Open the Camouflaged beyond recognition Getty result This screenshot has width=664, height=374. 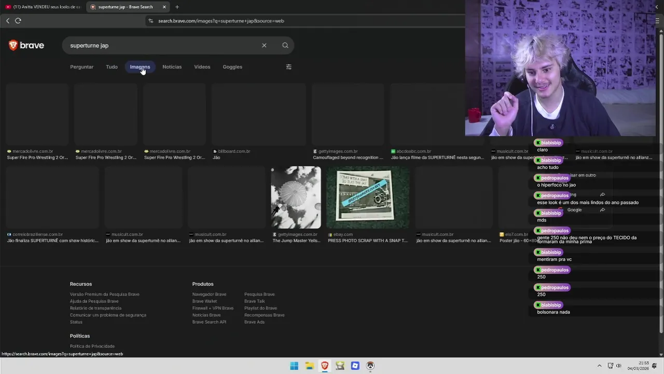pyautogui.click(x=348, y=122)
